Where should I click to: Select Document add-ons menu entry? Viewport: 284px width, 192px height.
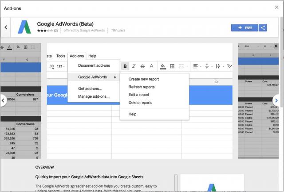click(x=94, y=65)
